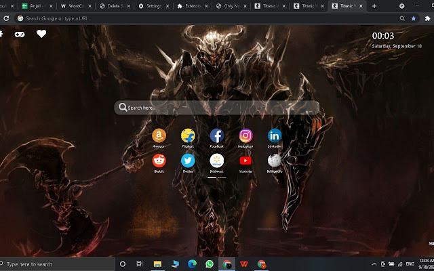This screenshot has width=434, height=271.
Task: Expand the system tray hidden icons chevron
Action: [x=374, y=264]
